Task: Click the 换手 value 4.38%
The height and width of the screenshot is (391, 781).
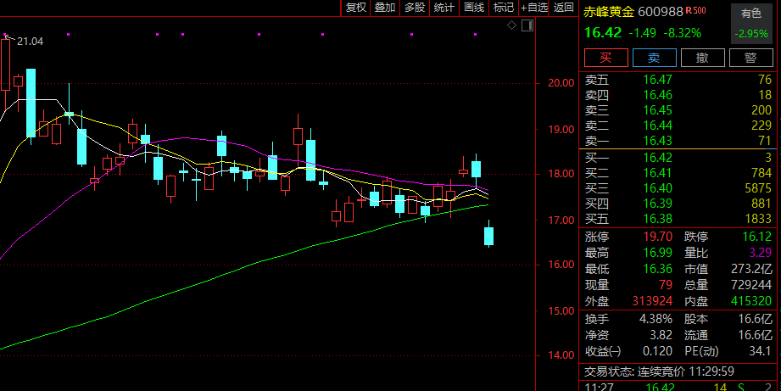Action: coord(655,319)
